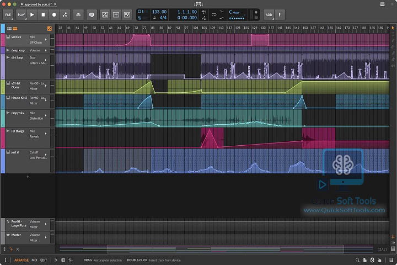
Task: Select the House Kit 2 track
Action: [19, 98]
